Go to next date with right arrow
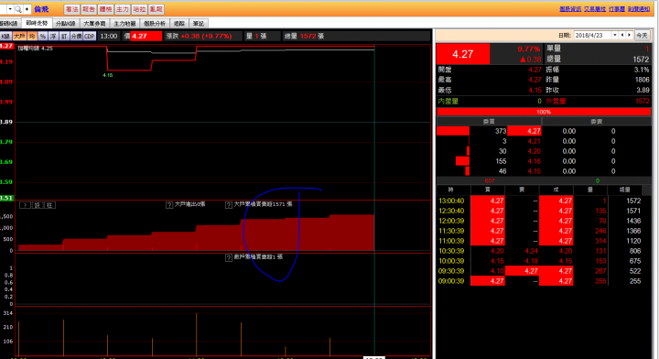659x359 pixels. coord(629,36)
